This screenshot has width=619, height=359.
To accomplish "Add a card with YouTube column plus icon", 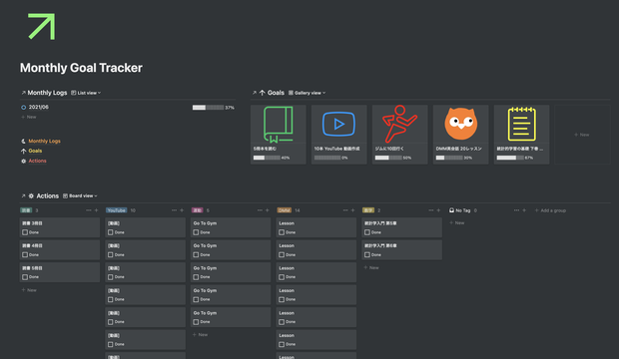I will point(182,210).
